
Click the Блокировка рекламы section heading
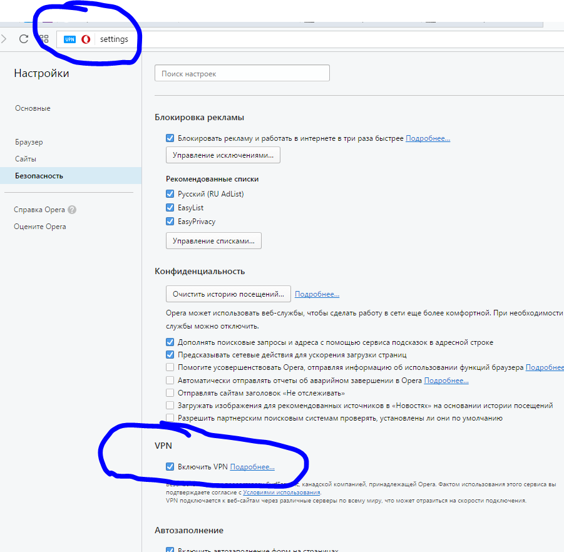(199, 117)
